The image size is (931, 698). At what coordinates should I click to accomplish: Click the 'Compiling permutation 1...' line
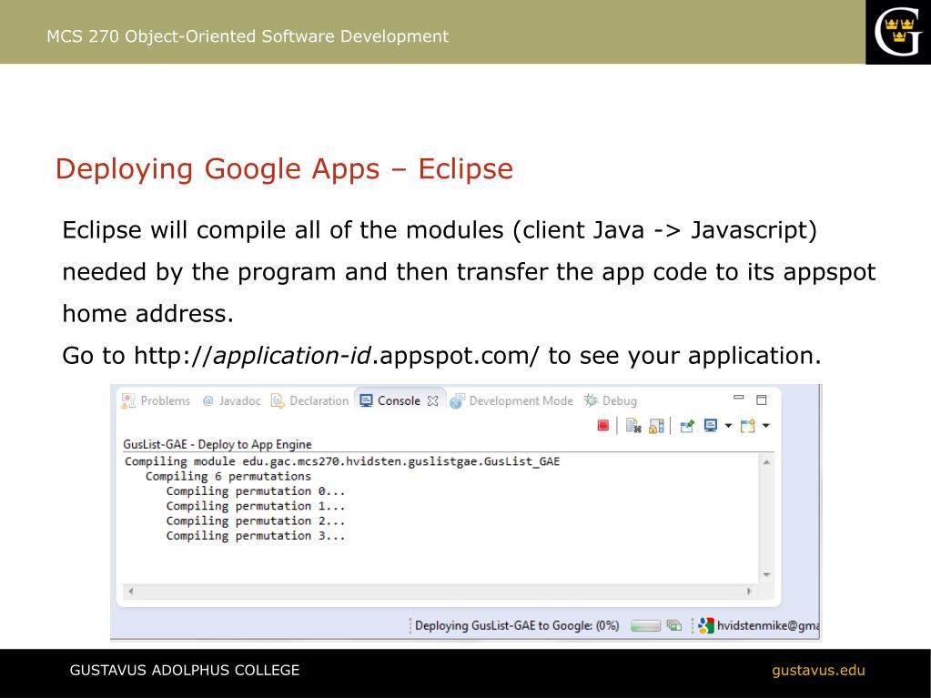[256, 506]
